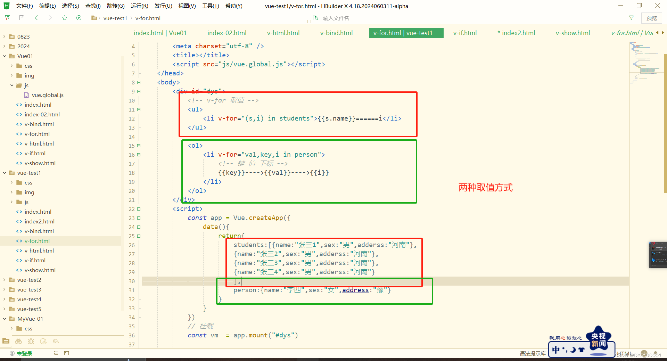
Task: Click the sync arrows sidebar icon
Action: pyautogui.click(x=43, y=341)
